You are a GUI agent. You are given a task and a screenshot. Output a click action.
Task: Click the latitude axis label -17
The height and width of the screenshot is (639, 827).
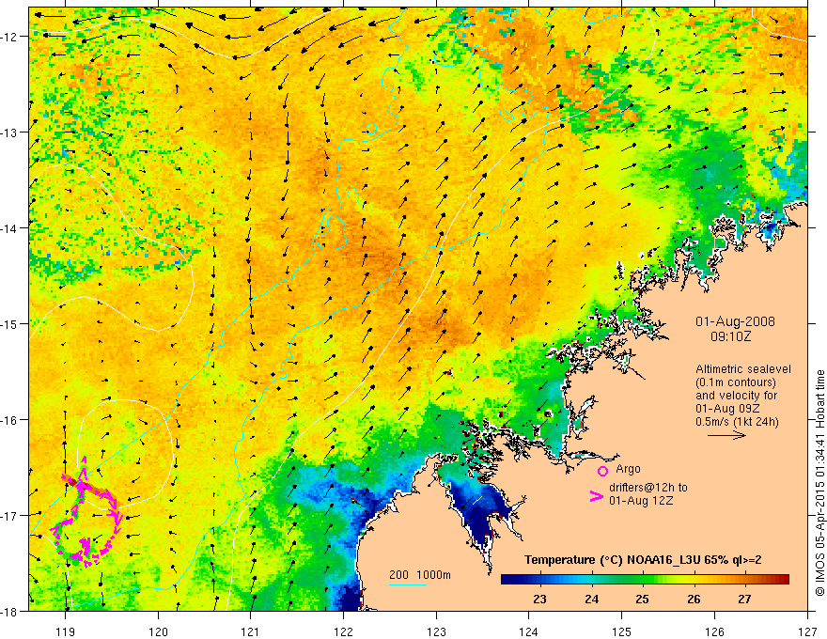[10, 516]
